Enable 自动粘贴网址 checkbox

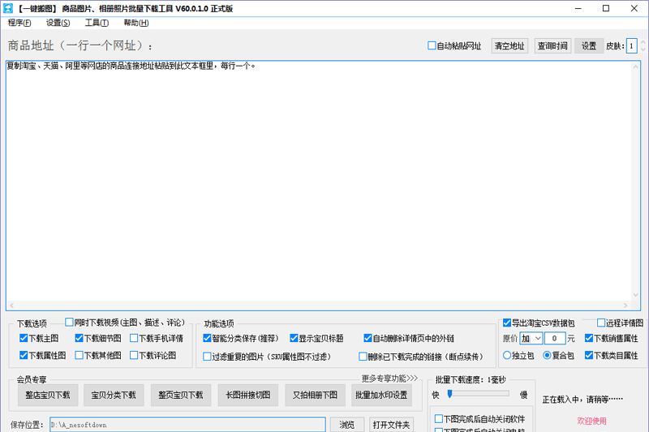[432, 46]
